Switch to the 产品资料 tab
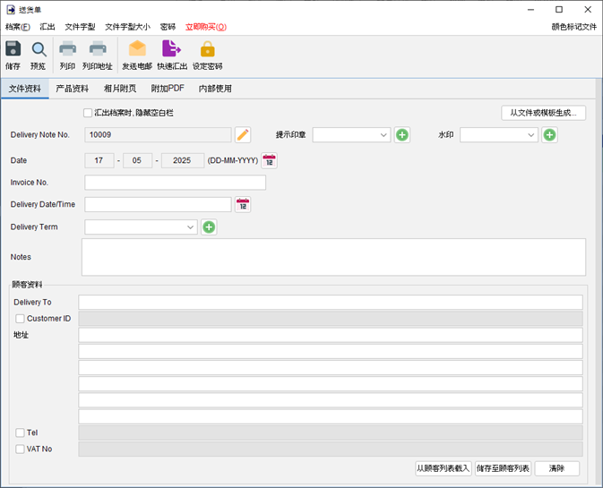603x488 pixels. [73, 89]
